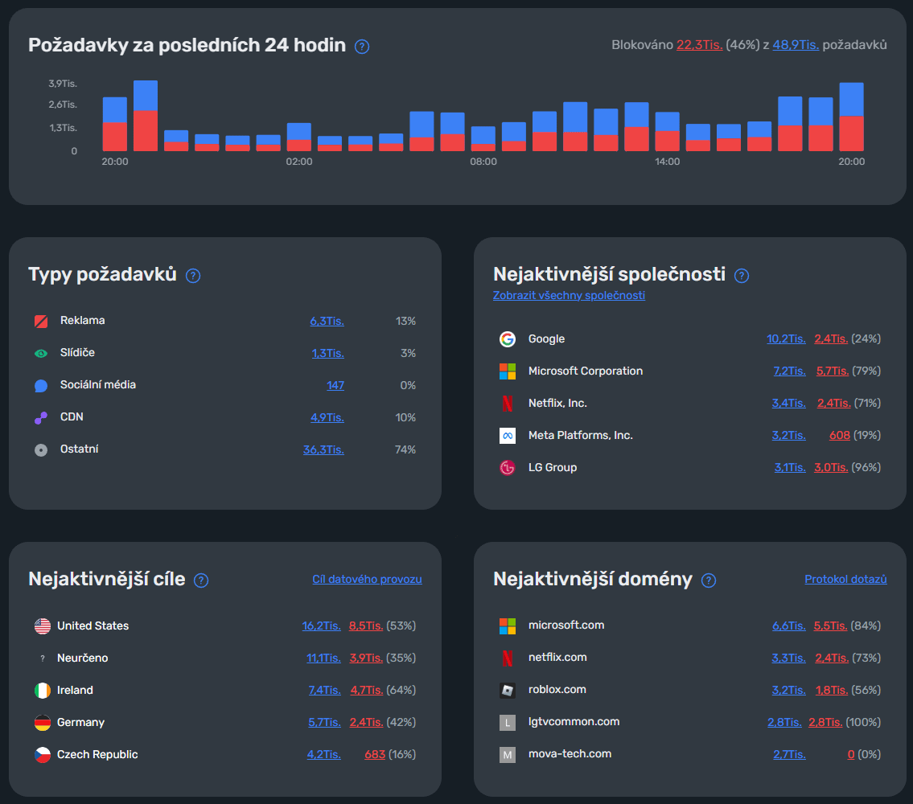Click help icon next to Nejaktivnější domény
The width and height of the screenshot is (913, 804).
(x=708, y=580)
